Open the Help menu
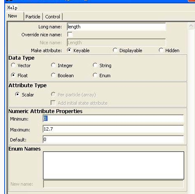195x194 pixels. 13,8
